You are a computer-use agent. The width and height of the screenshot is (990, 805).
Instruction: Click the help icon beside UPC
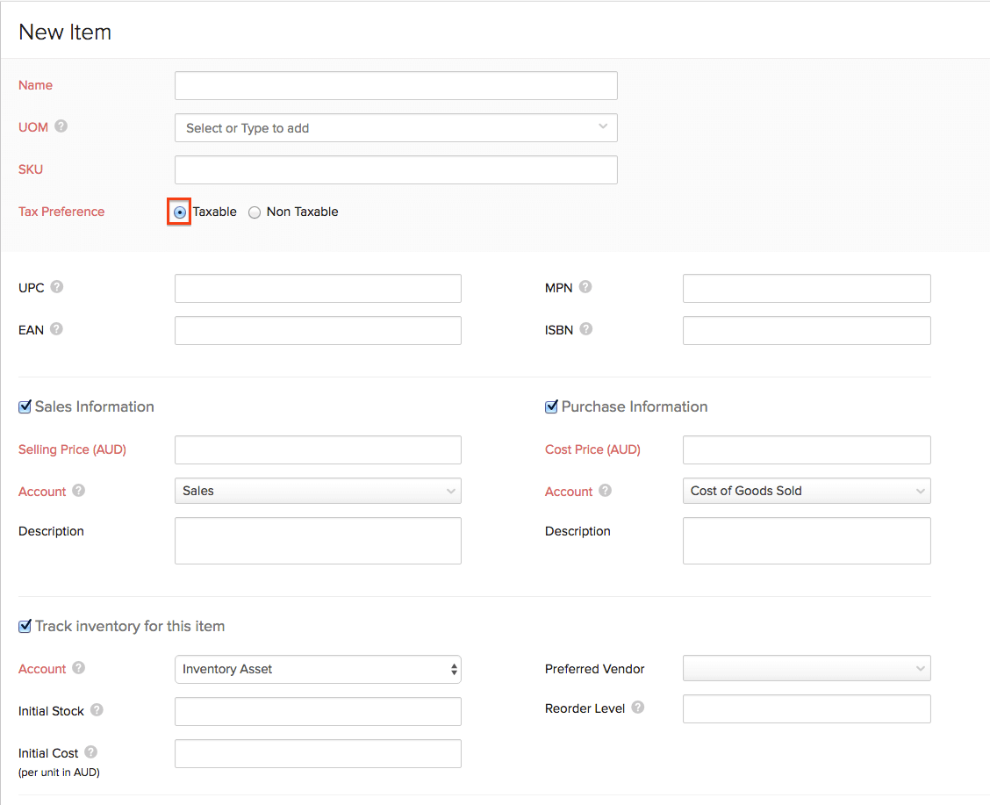57,287
